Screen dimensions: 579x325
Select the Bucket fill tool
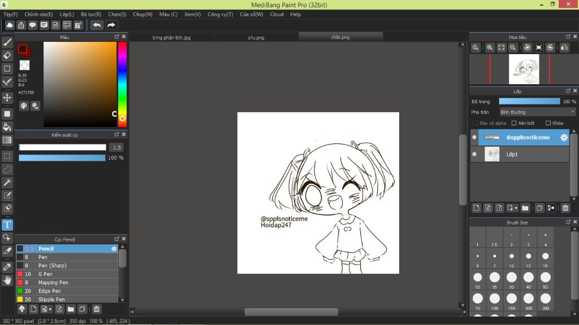click(7, 127)
